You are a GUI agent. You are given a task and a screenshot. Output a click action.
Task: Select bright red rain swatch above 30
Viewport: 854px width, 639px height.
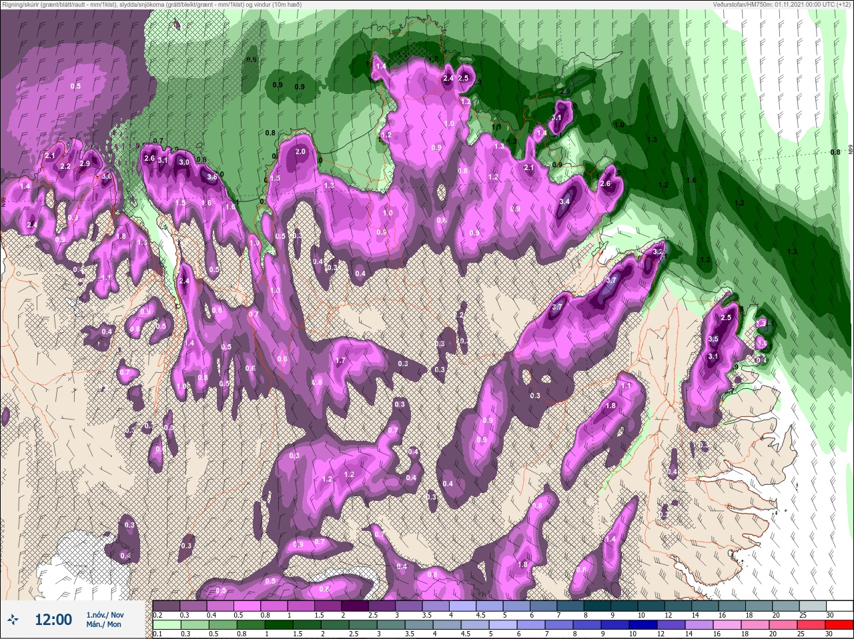click(x=839, y=625)
